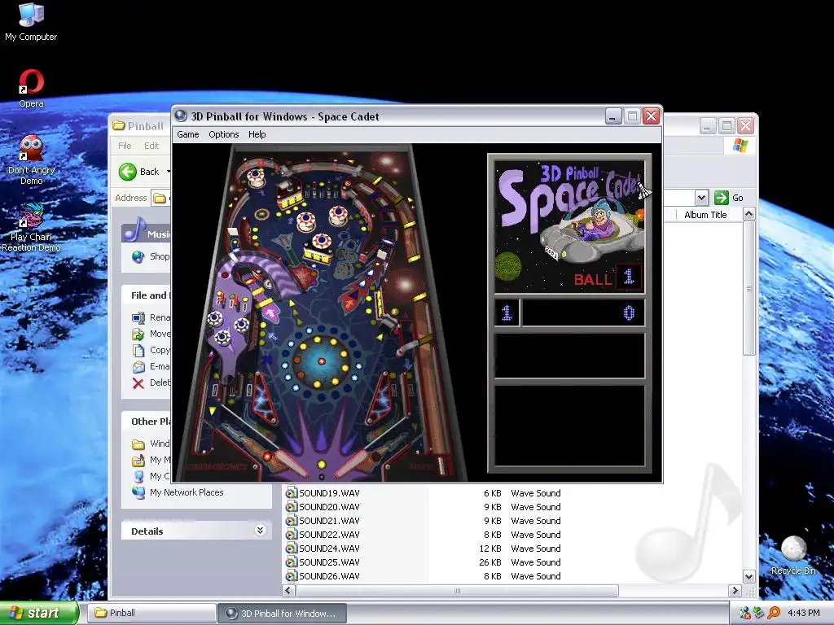Click the Music Tasks note icon header
The image size is (834, 625).
[x=134, y=230]
